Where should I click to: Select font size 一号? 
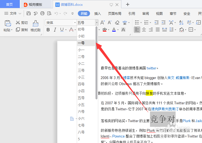(x=86, y=43)
